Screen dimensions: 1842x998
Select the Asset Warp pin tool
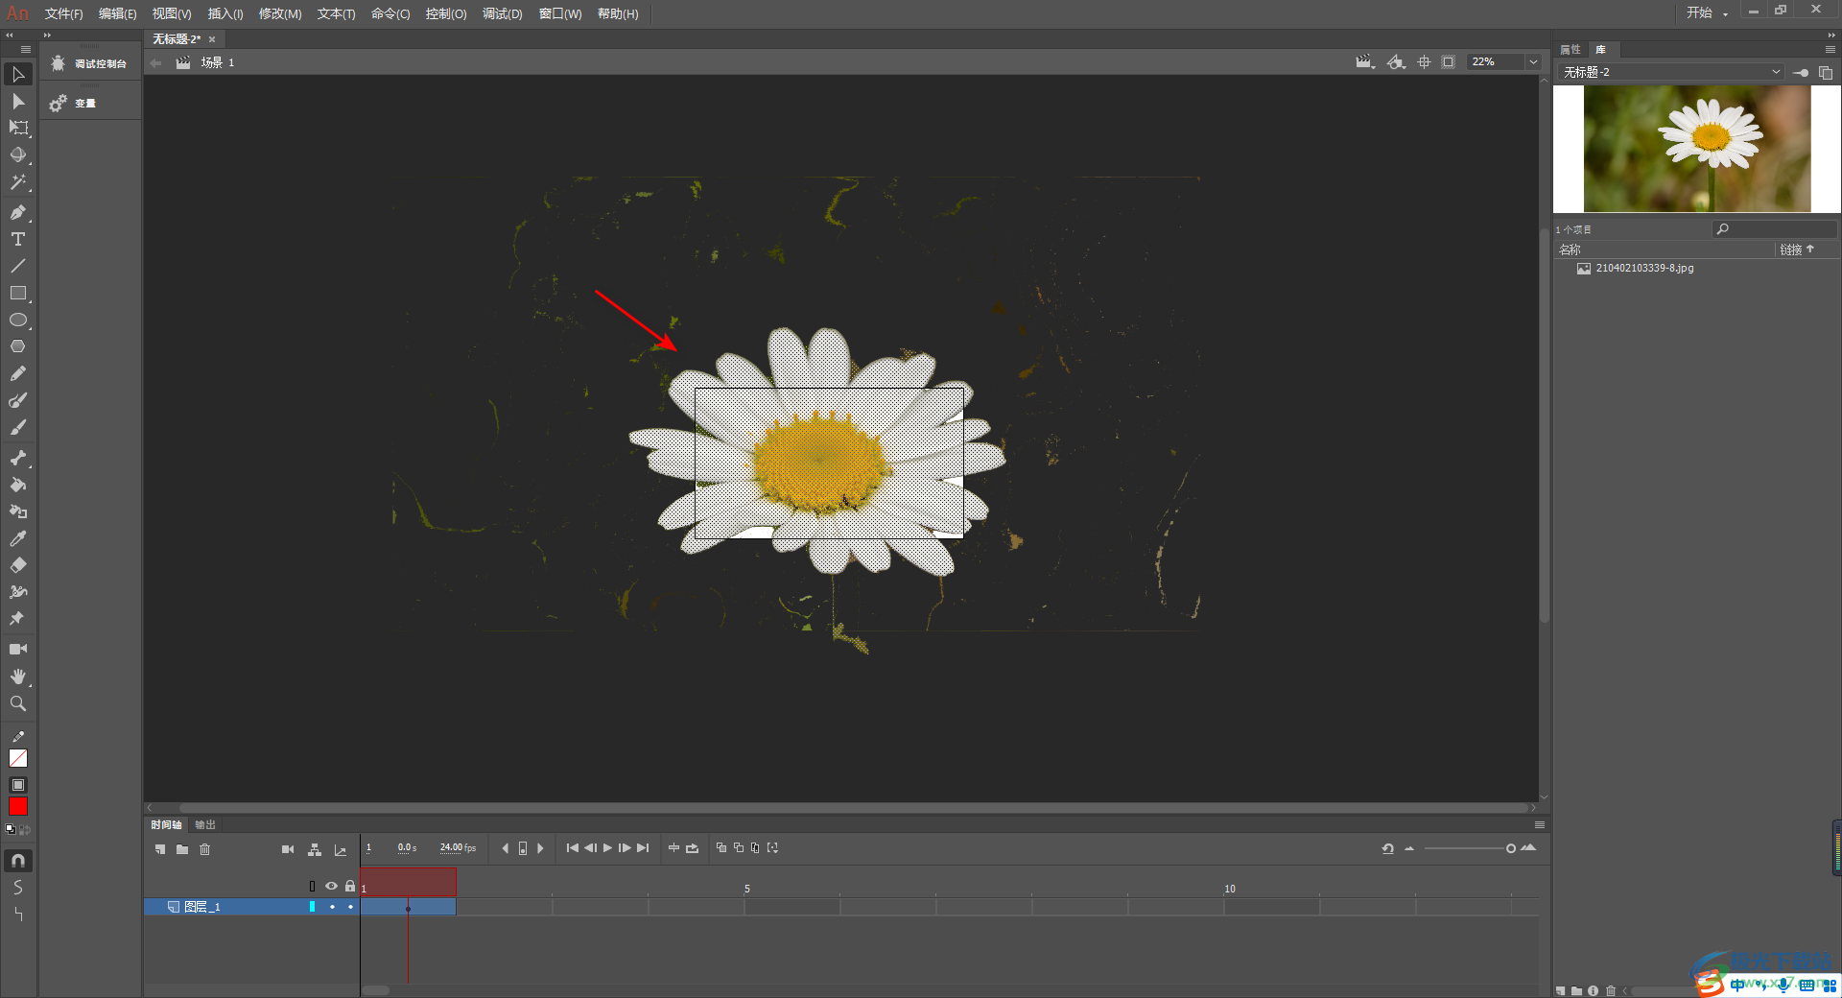[x=18, y=619]
